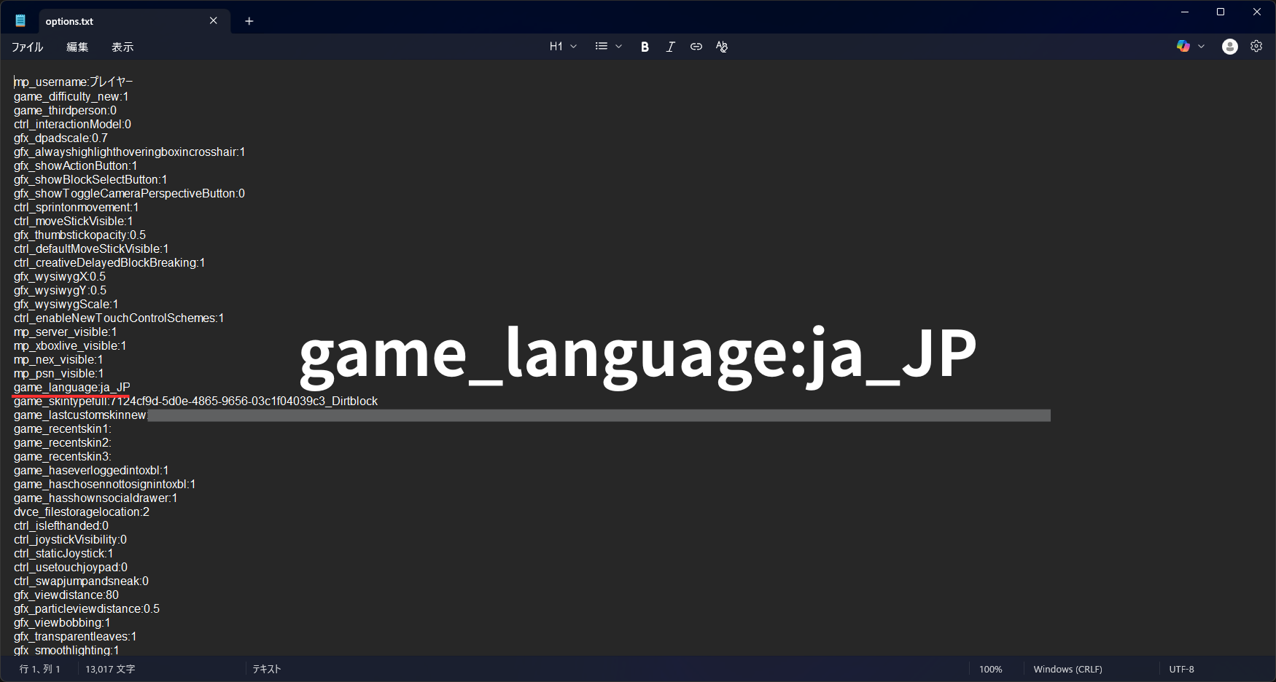Toggle bold formatting
Screen dimensions: 1276x682
(645, 46)
